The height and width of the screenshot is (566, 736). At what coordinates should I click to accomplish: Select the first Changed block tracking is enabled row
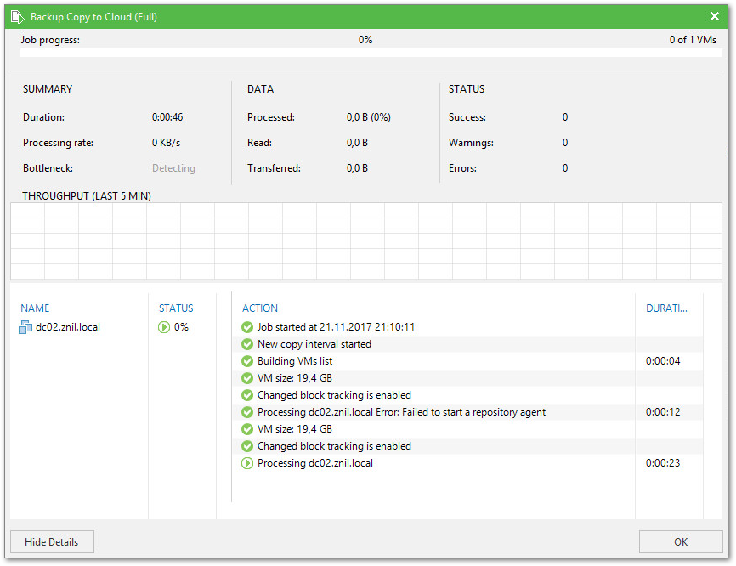coord(334,395)
